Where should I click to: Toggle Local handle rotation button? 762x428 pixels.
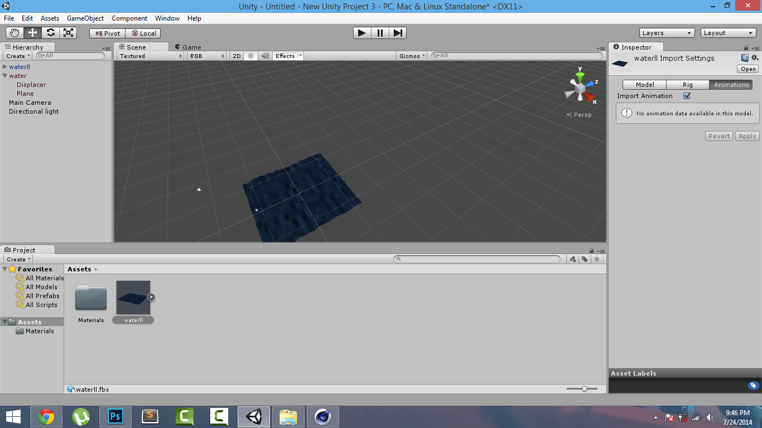(x=143, y=33)
